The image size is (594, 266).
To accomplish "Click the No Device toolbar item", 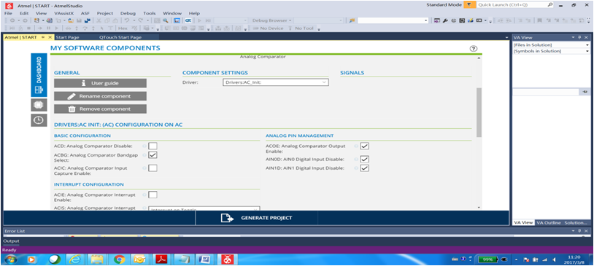I will point(269,28).
